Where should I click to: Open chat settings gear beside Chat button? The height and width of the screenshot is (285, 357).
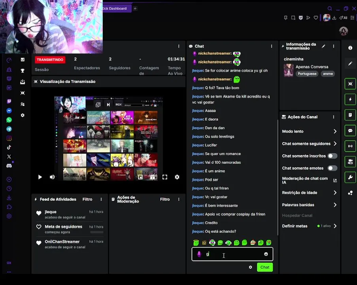(x=250, y=267)
